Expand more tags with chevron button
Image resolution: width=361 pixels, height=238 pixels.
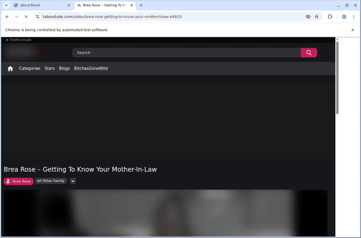[73, 181]
